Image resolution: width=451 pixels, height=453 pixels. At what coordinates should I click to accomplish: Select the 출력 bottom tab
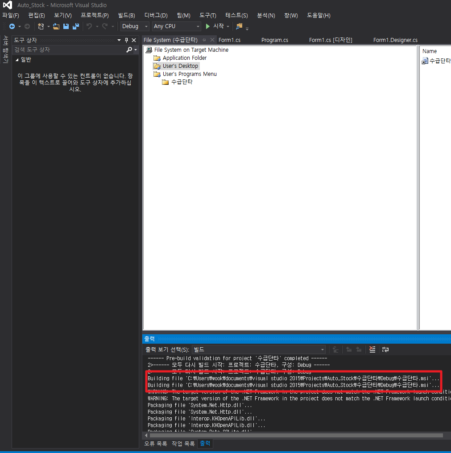tap(205, 444)
